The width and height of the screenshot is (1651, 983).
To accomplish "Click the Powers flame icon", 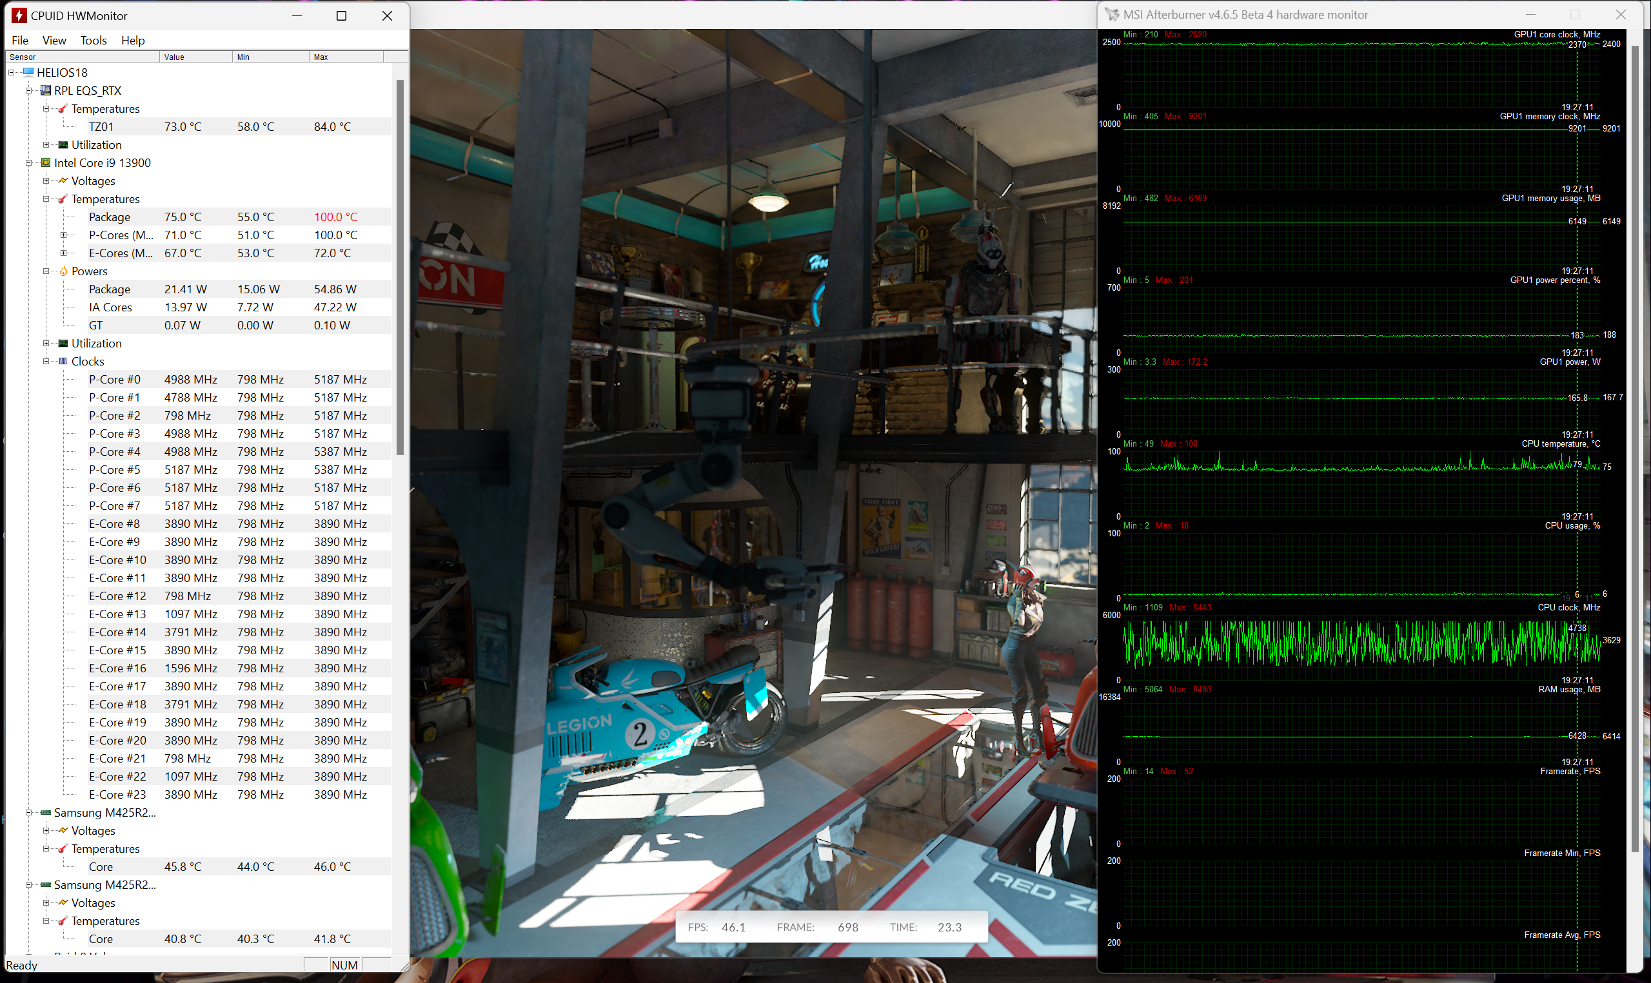I will point(64,271).
